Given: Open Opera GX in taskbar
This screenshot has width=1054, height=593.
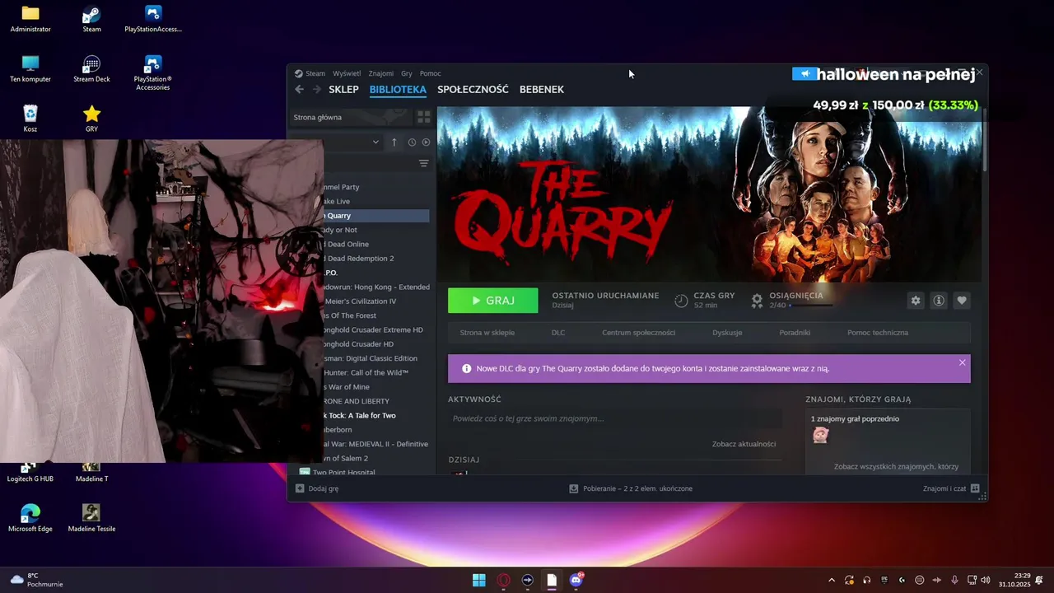Looking at the screenshot, I should coord(503,580).
